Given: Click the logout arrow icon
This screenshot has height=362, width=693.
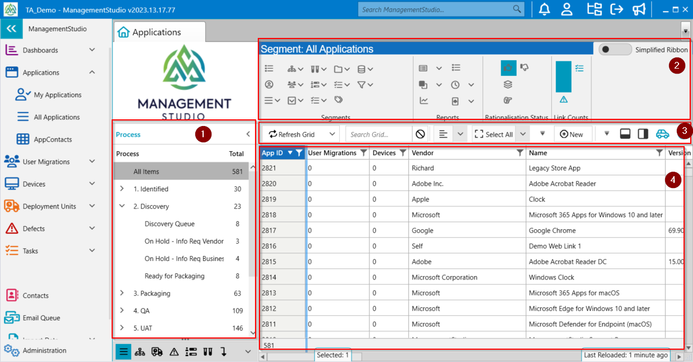Looking at the screenshot, I should click(617, 9).
